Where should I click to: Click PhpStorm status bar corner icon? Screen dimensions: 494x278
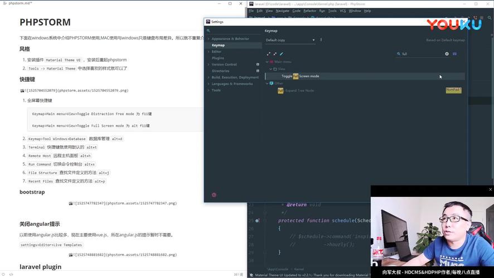tap(251, 275)
